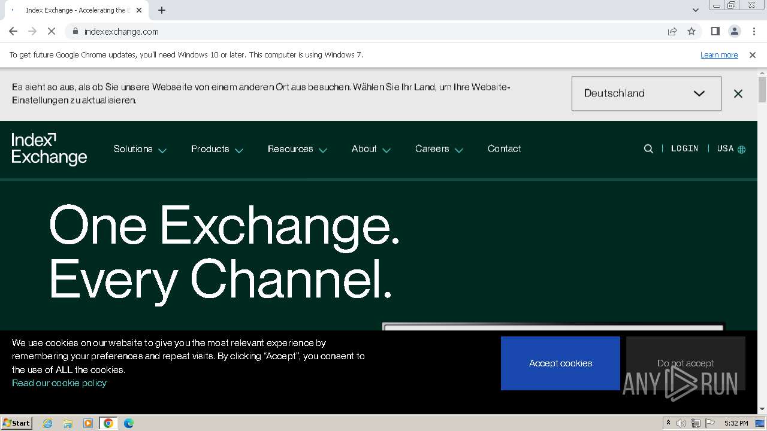767x431 pixels.
Task: Expand the Resources menu
Action: click(x=297, y=149)
